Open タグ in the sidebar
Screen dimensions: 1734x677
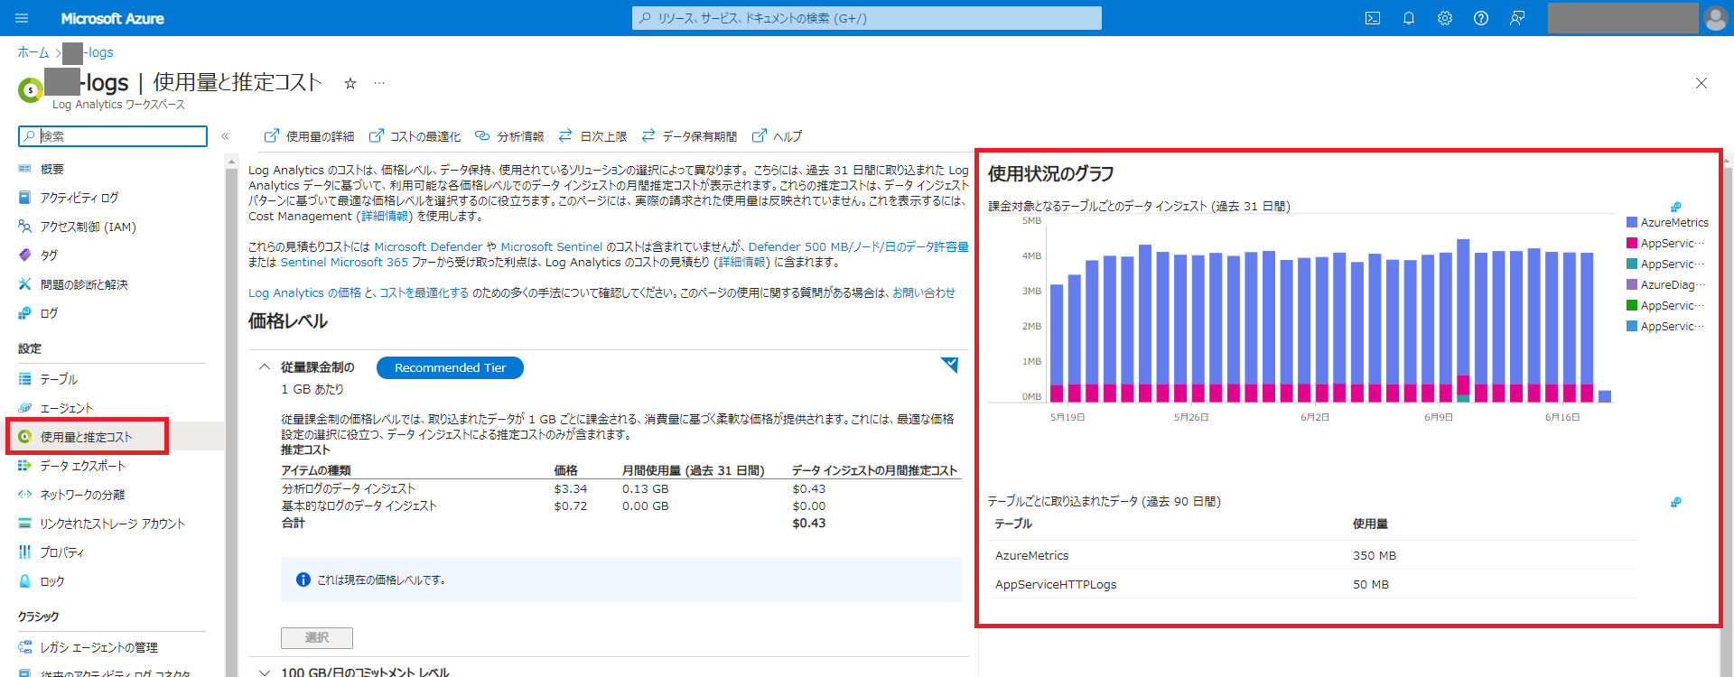49,255
